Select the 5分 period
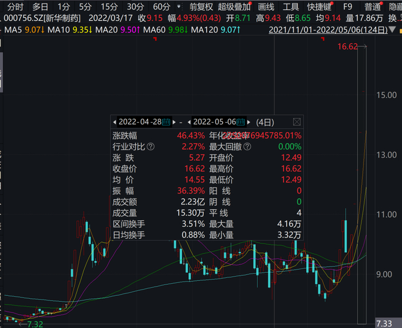This screenshot has height=328, width=402. point(85,7)
